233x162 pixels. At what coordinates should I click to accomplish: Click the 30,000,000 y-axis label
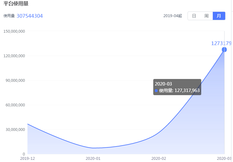click(x=15, y=129)
